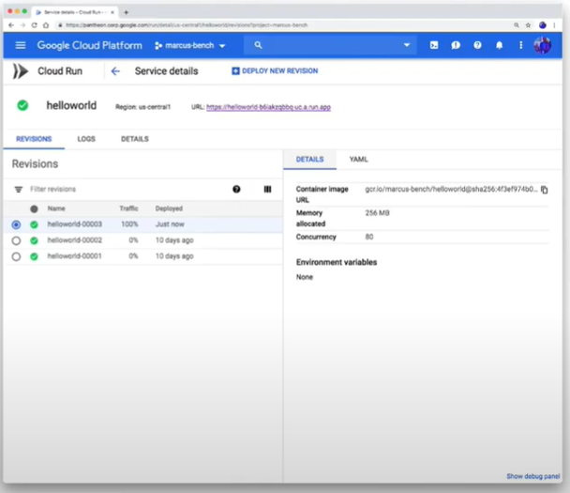Click green status check of helloworld-00002

click(34, 240)
